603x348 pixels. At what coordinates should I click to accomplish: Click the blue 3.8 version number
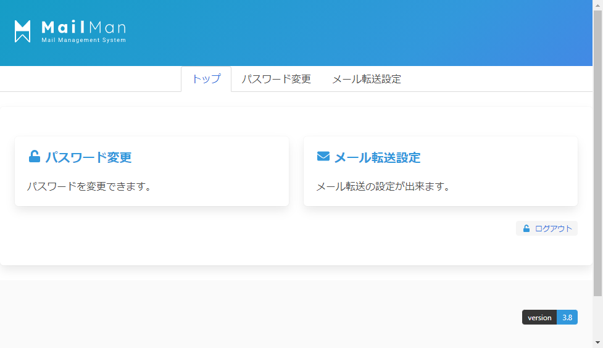click(x=567, y=318)
